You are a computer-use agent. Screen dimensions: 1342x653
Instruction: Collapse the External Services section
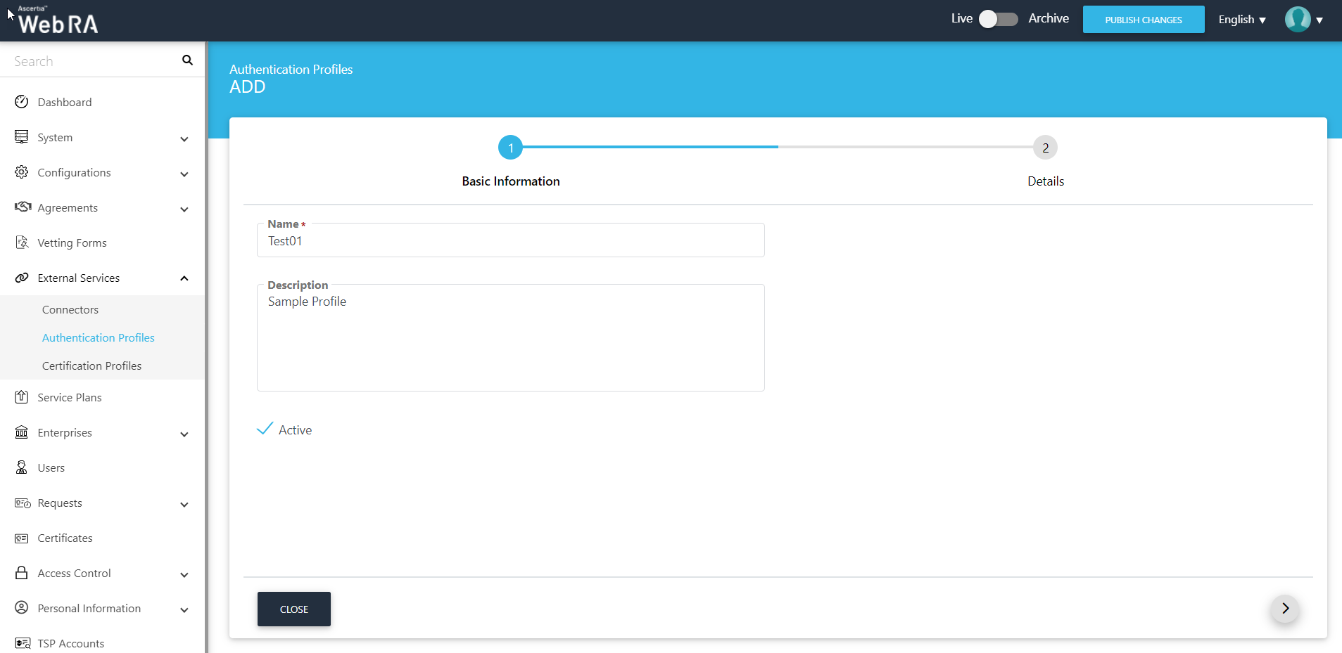pos(184,278)
